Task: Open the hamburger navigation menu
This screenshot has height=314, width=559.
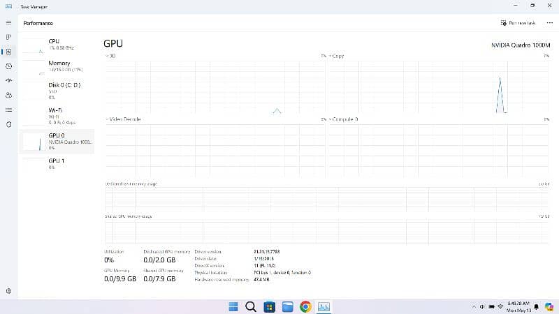Action: (x=8, y=23)
